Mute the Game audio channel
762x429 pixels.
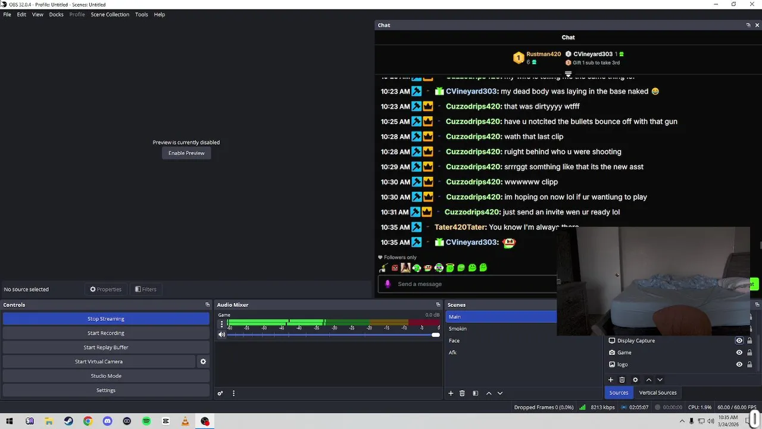pos(222,335)
